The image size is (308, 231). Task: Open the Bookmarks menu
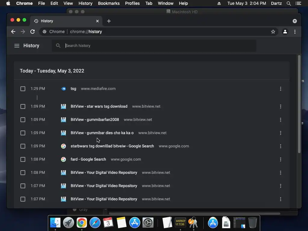point(109,3)
